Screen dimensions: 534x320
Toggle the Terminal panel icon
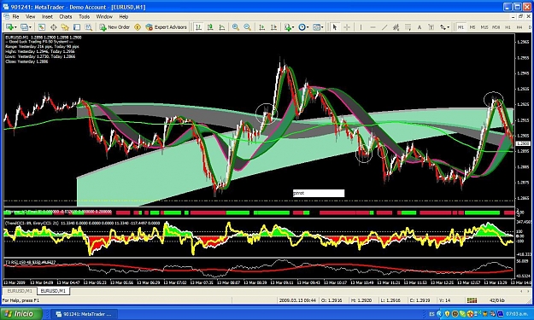coord(77,27)
